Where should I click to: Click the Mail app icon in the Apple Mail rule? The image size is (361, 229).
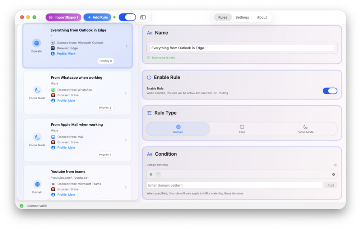tap(53, 137)
